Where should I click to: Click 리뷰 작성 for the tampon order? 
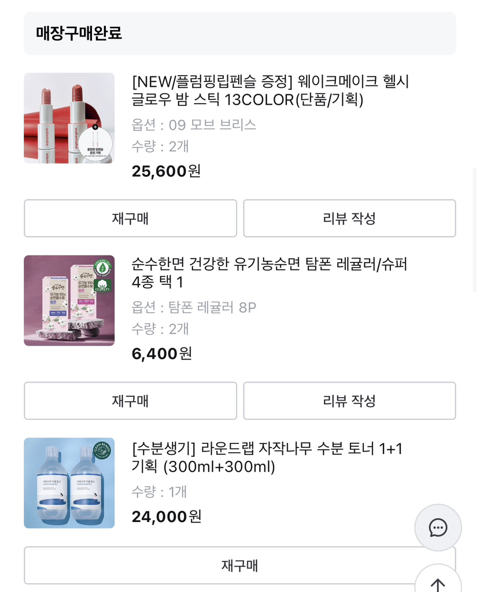349,401
